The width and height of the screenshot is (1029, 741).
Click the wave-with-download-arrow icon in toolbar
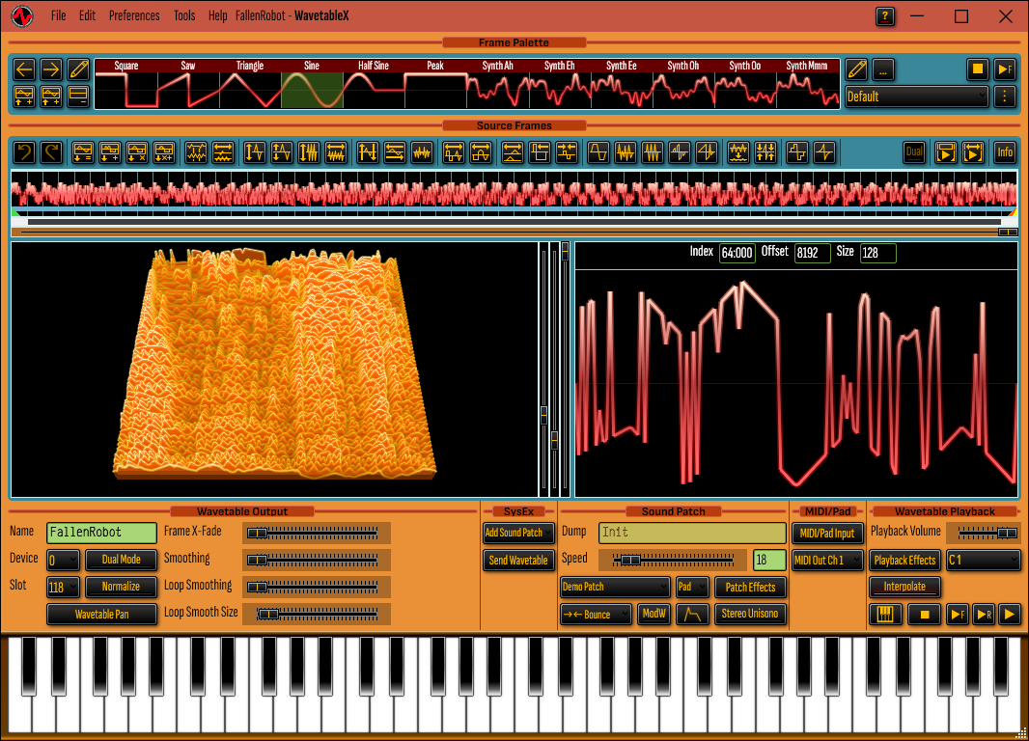(x=738, y=152)
